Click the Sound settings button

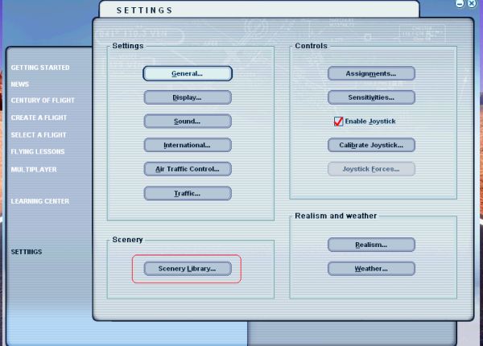(188, 122)
